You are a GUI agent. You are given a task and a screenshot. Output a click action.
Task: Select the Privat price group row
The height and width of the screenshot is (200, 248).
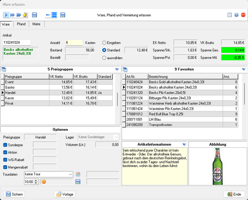[57, 103]
